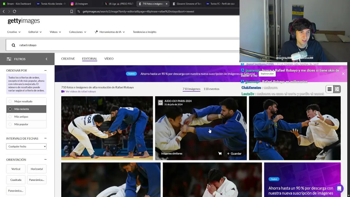Click the Kick favicon on the Stream tab

[x=4, y=4]
